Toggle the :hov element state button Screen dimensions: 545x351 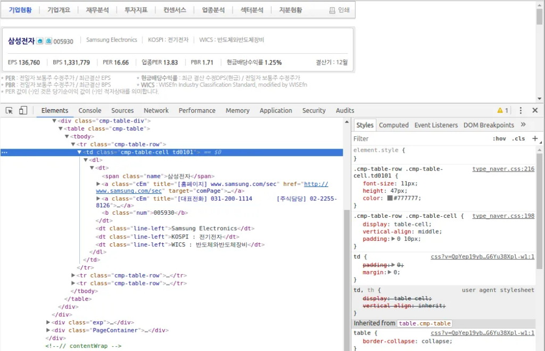coord(499,138)
